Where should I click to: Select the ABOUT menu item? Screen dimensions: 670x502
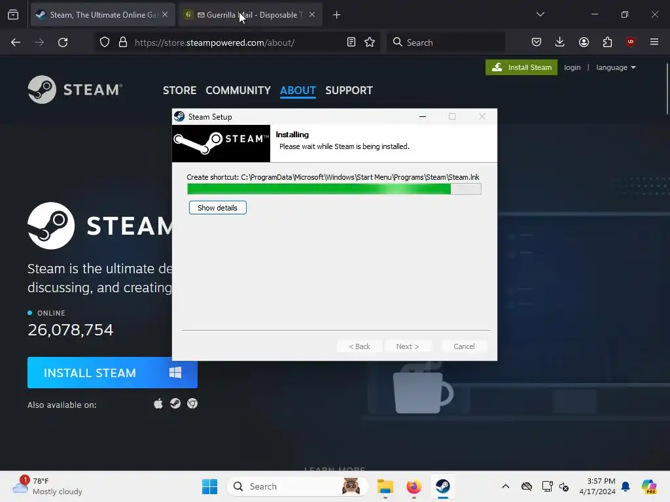pyautogui.click(x=298, y=90)
